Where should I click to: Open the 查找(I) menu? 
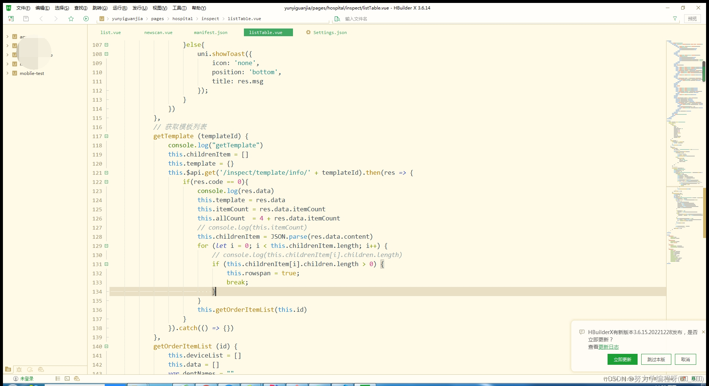81,8
